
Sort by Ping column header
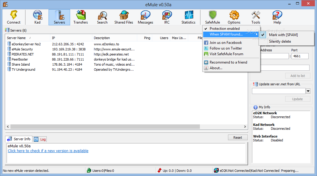(145, 38)
